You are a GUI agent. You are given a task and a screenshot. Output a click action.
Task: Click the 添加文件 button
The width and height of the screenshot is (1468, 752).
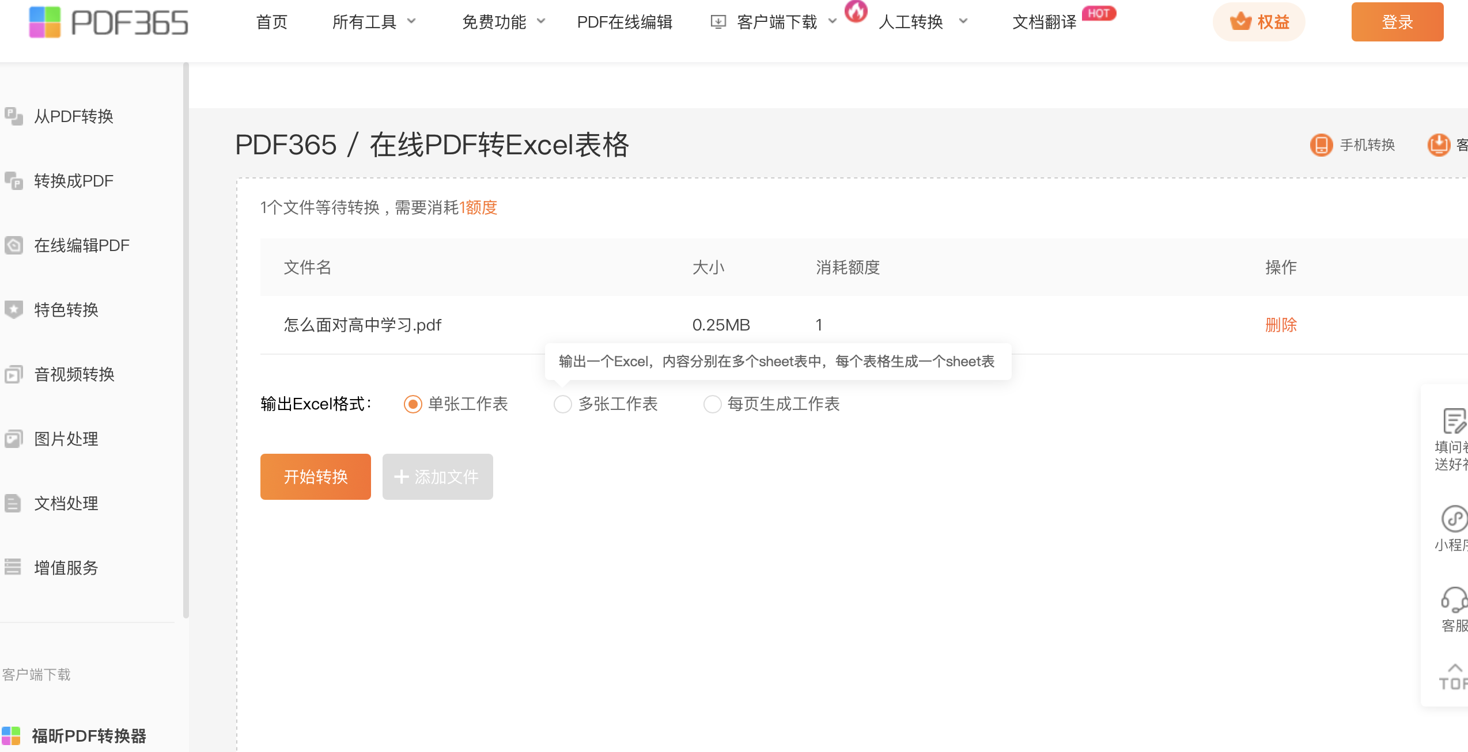point(438,477)
